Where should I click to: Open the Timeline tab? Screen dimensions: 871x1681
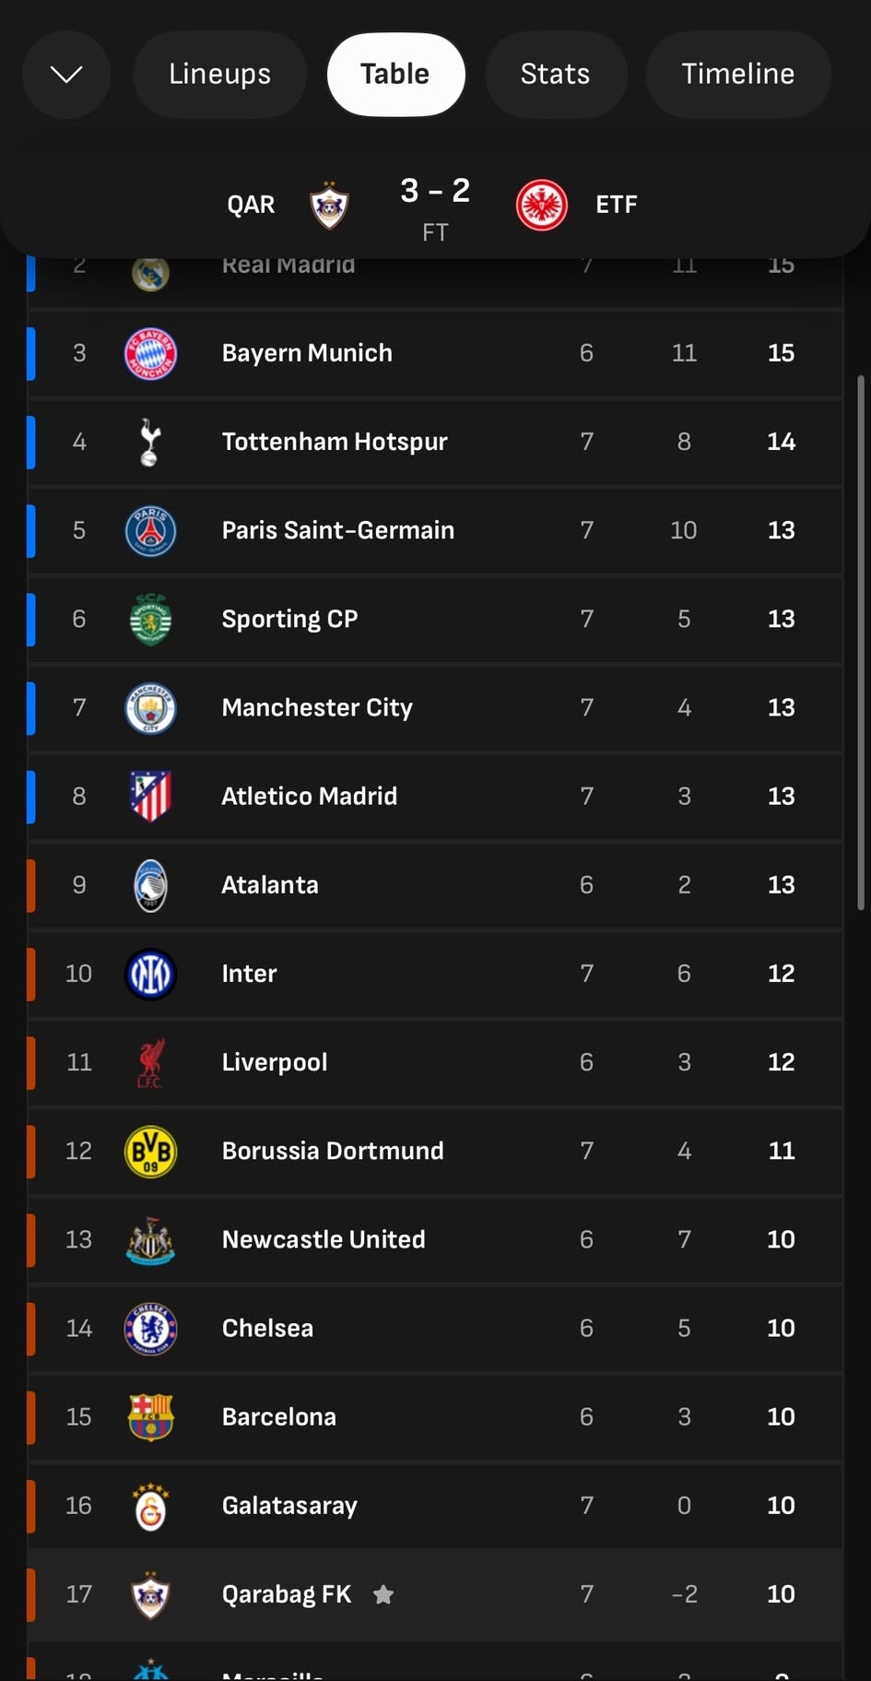(737, 75)
